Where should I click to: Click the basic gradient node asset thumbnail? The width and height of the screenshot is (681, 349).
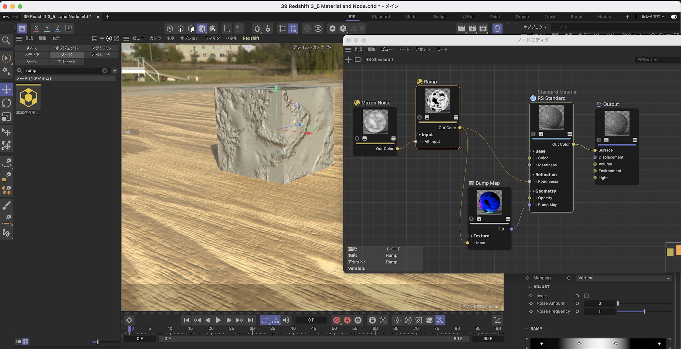tap(28, 98)
